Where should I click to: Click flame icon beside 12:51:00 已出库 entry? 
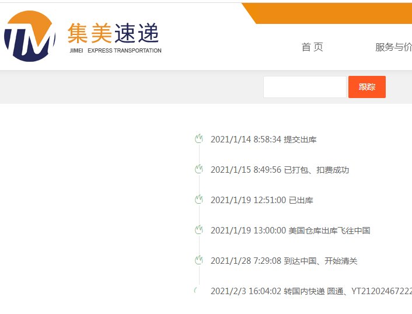pyautogui.click(x=199, y=200)
